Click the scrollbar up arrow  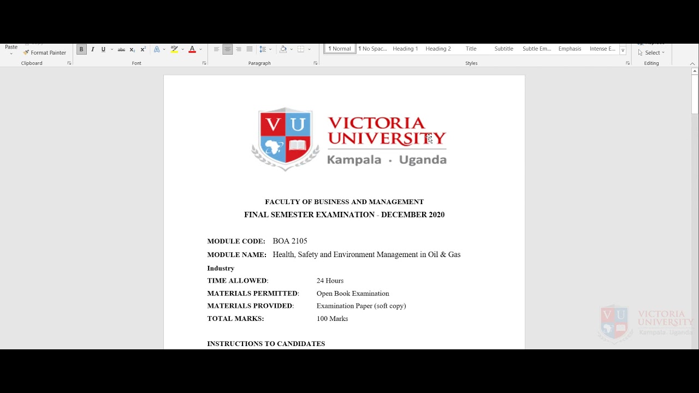[695, 71]
